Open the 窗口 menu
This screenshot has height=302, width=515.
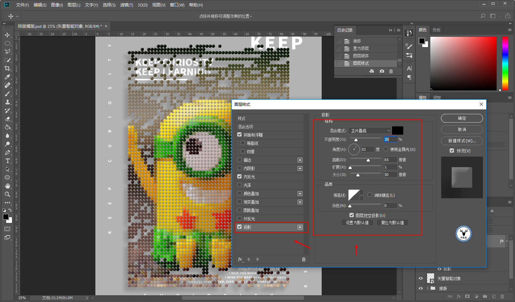pyautogui.click(x=177, y=5)
